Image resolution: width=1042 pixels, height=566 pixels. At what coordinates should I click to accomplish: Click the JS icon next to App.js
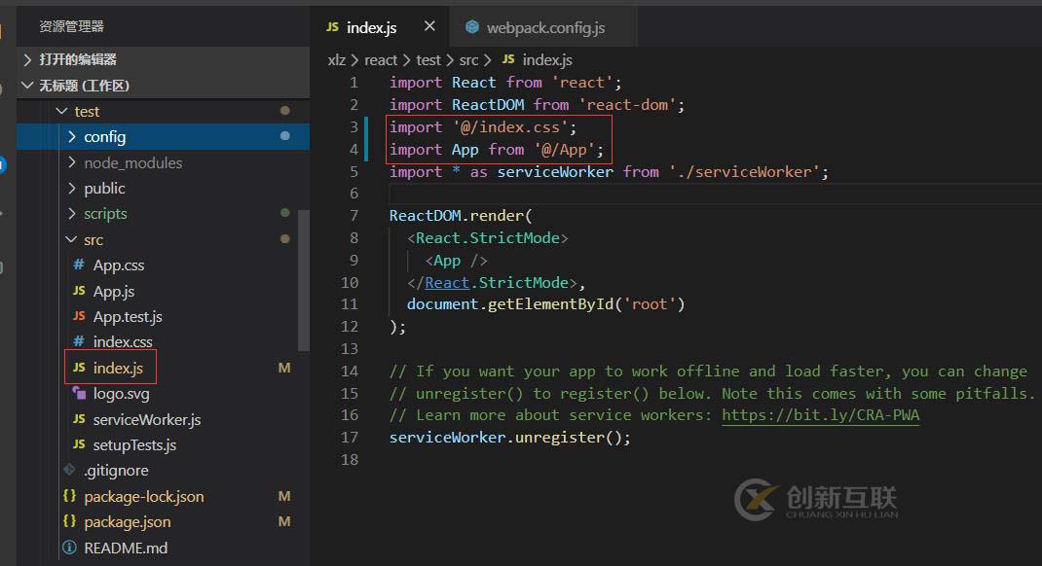79,291
